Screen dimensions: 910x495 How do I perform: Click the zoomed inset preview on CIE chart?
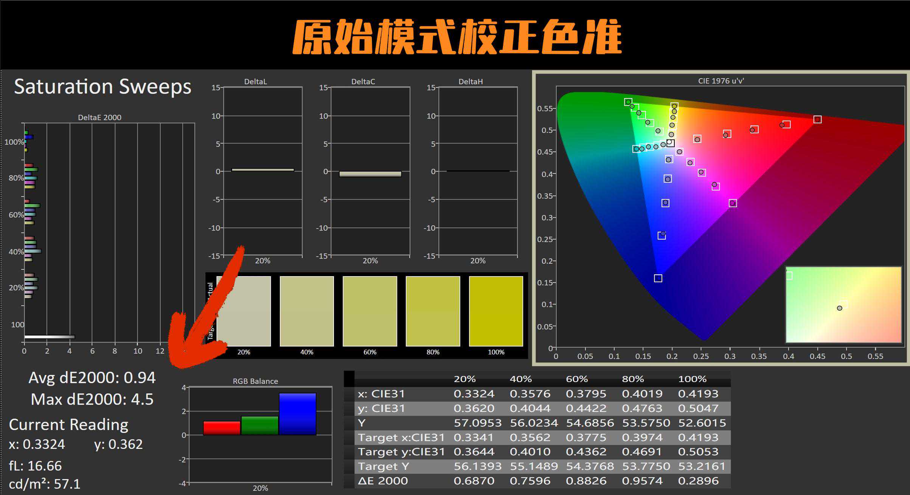click(843, 305)
